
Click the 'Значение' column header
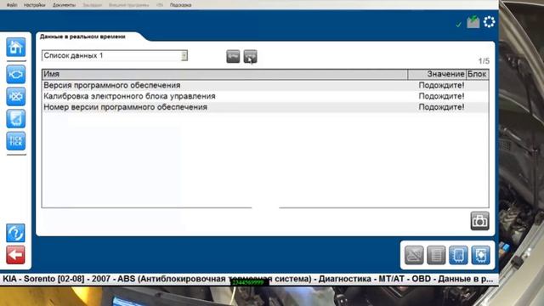(x=437, y=74)
